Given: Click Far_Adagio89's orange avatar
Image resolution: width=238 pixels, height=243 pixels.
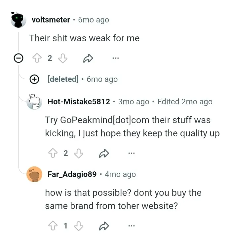Looking at the screenshot, I should click(x=34, y=174).
